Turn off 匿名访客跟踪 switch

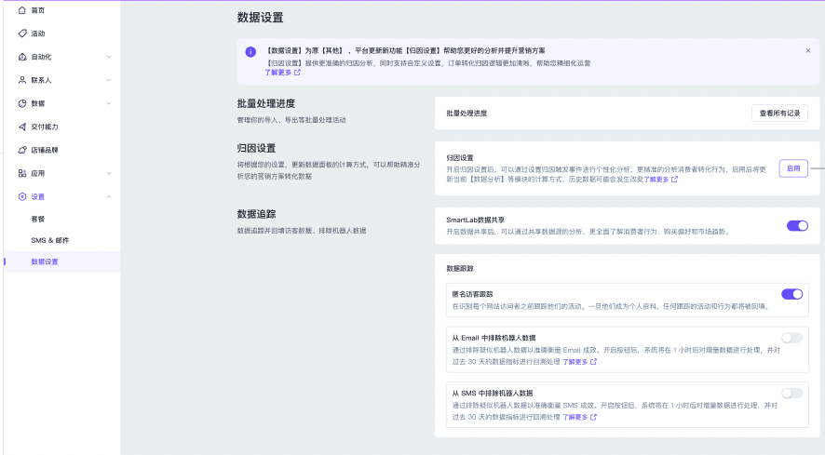791,294
